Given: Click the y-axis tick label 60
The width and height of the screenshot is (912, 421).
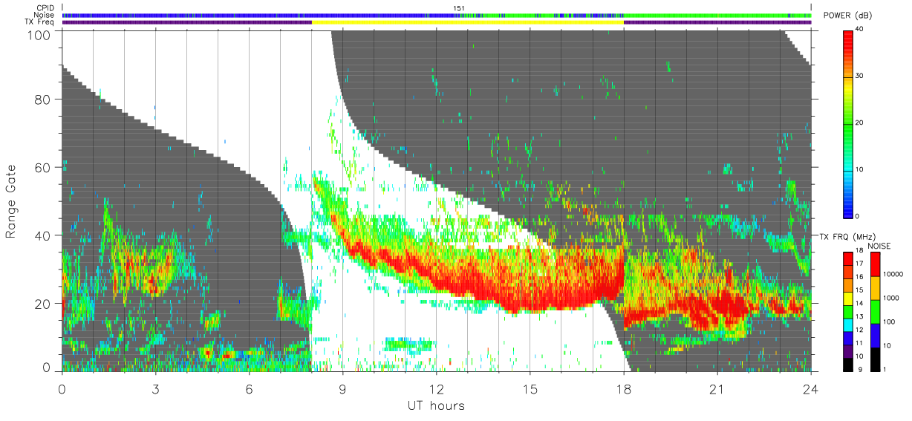Looking at the screenshot, I should 44,167.
